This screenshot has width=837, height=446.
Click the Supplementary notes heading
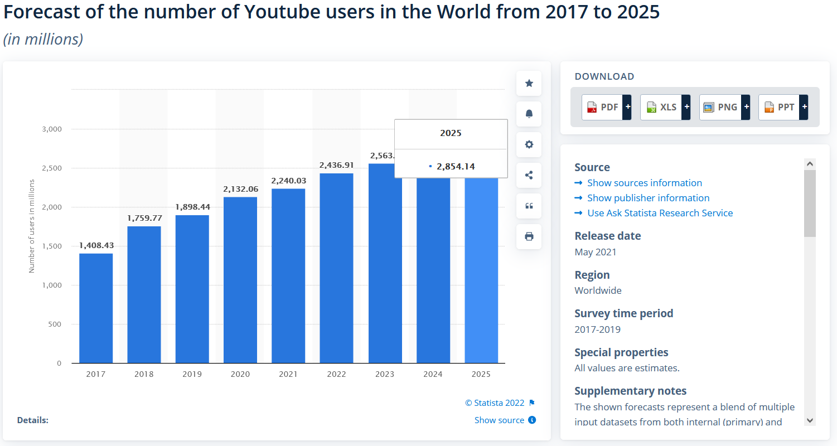coord(631,391)
